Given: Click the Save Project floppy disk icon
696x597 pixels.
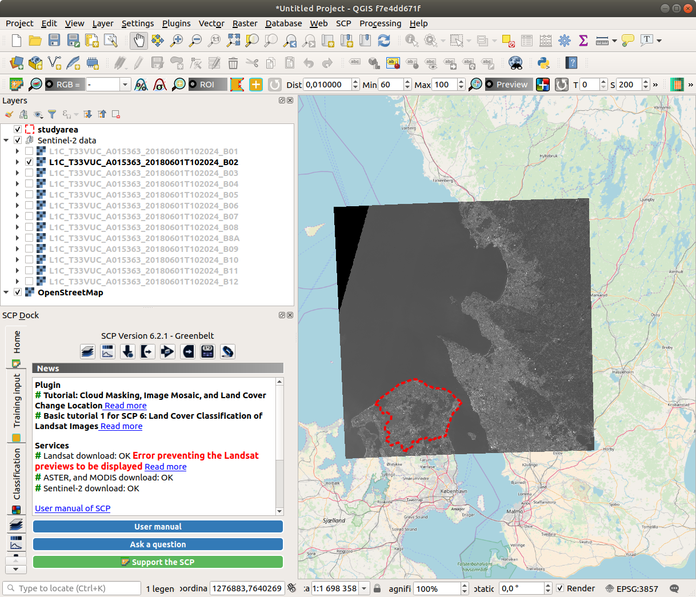Looking at the screenshot, I should [x=54, y=41].
